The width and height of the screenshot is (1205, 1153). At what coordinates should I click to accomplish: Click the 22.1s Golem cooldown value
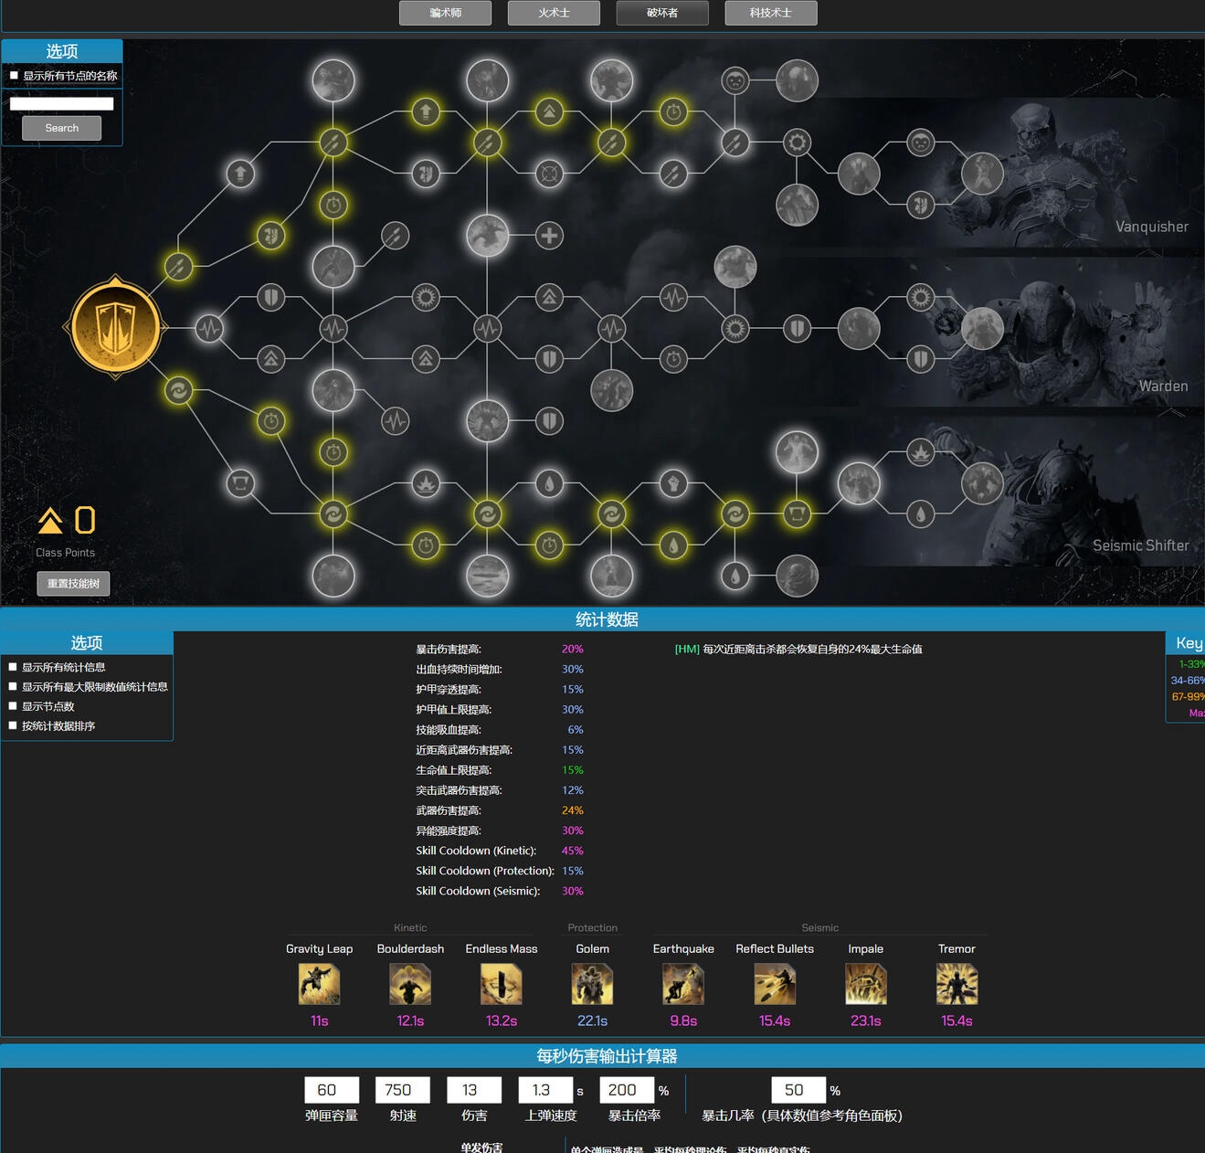(x=592, y=1021)
